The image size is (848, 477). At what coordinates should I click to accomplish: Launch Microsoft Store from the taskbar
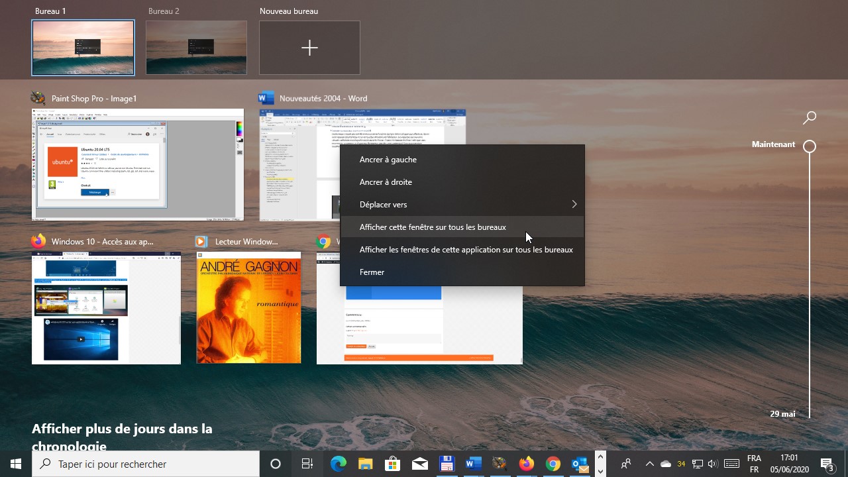point(392,464)
